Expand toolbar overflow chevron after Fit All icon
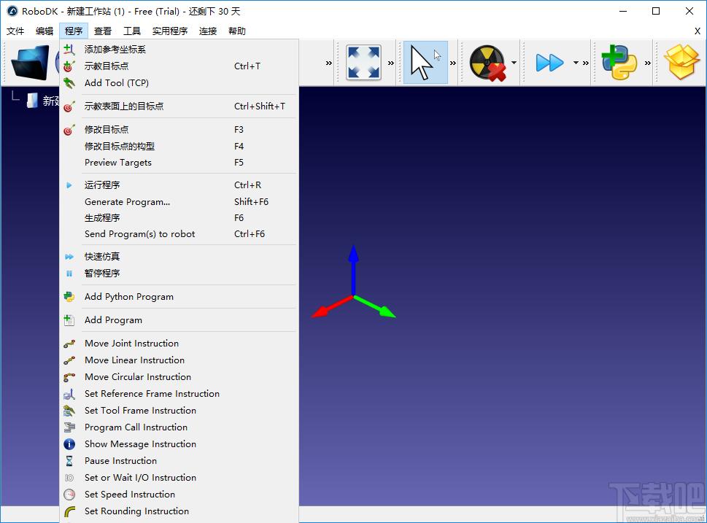The height and width of the screenshot is (523, 707). click(x=391, y=63)
